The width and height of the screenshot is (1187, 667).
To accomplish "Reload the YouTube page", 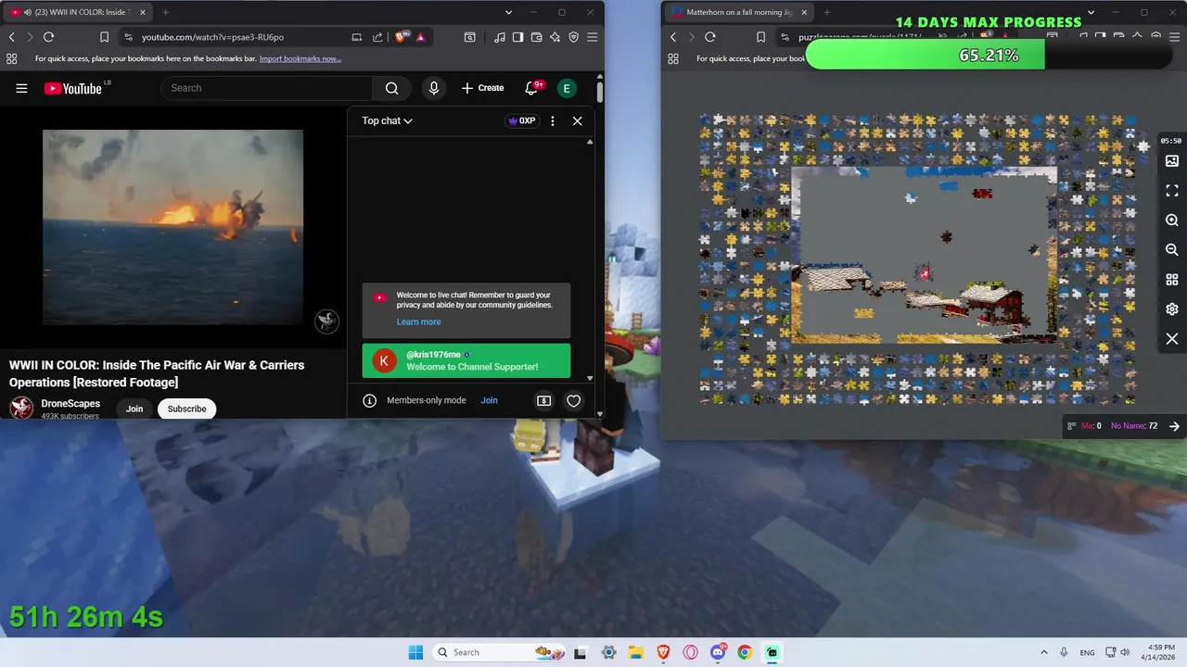I will tap(48, 37).
